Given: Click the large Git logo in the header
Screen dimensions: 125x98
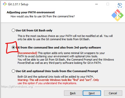Looking at the screenshot, I should [x=117, y=15].
